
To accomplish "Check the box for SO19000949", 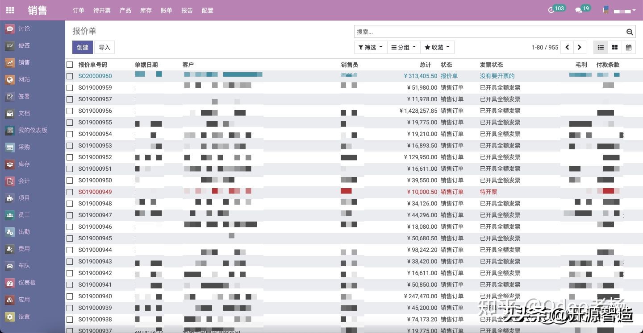I will tap(70, 192).
